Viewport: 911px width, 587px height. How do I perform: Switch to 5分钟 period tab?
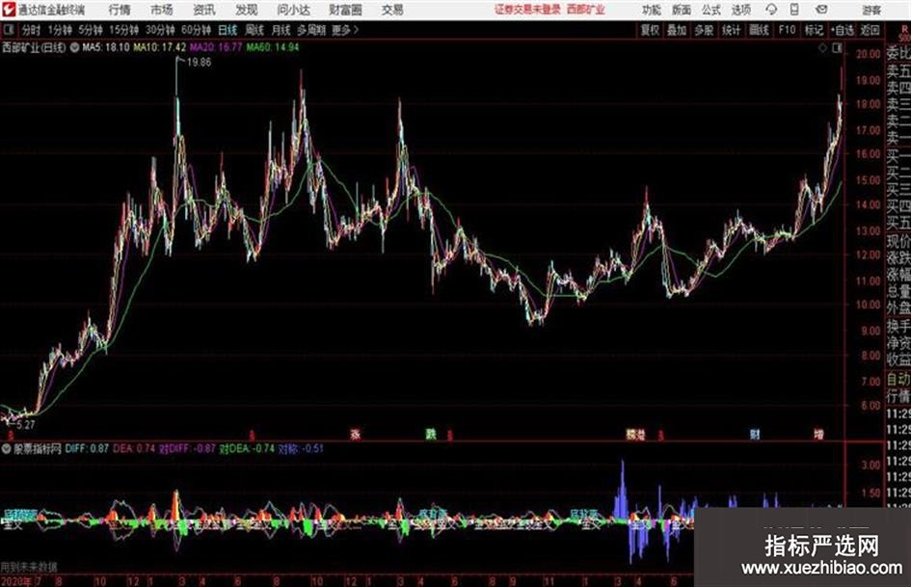(91, 30)
